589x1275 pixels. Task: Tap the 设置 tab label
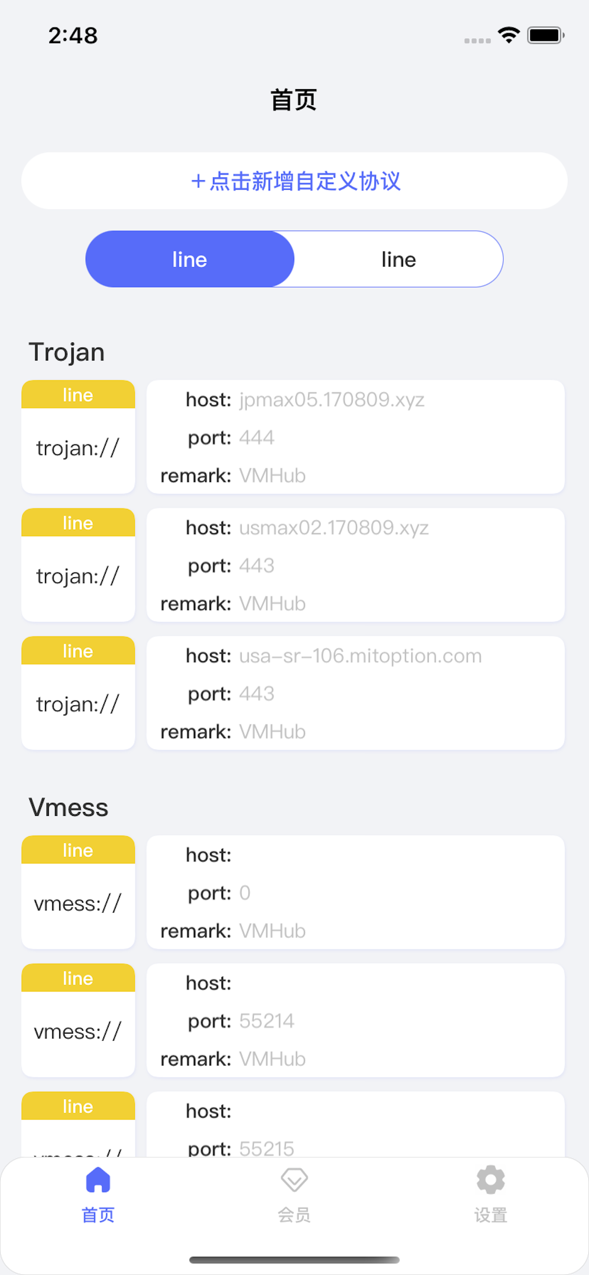[x=490, y=1216]
